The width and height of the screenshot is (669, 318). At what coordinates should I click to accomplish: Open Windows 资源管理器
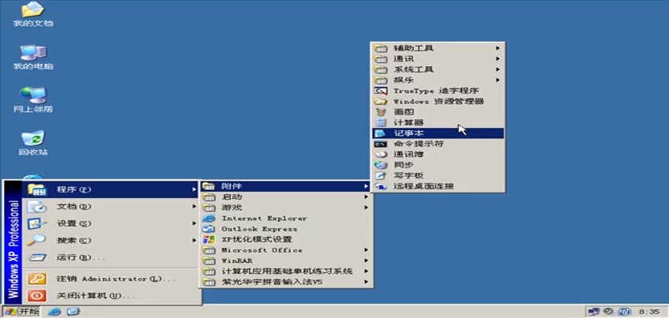pos(438,101)
